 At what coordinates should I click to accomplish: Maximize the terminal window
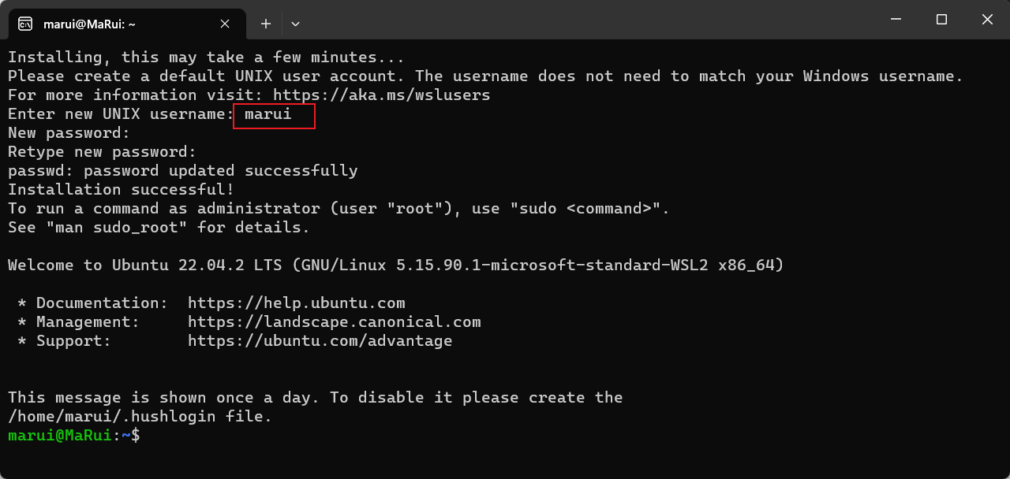(x=941, y=20)
